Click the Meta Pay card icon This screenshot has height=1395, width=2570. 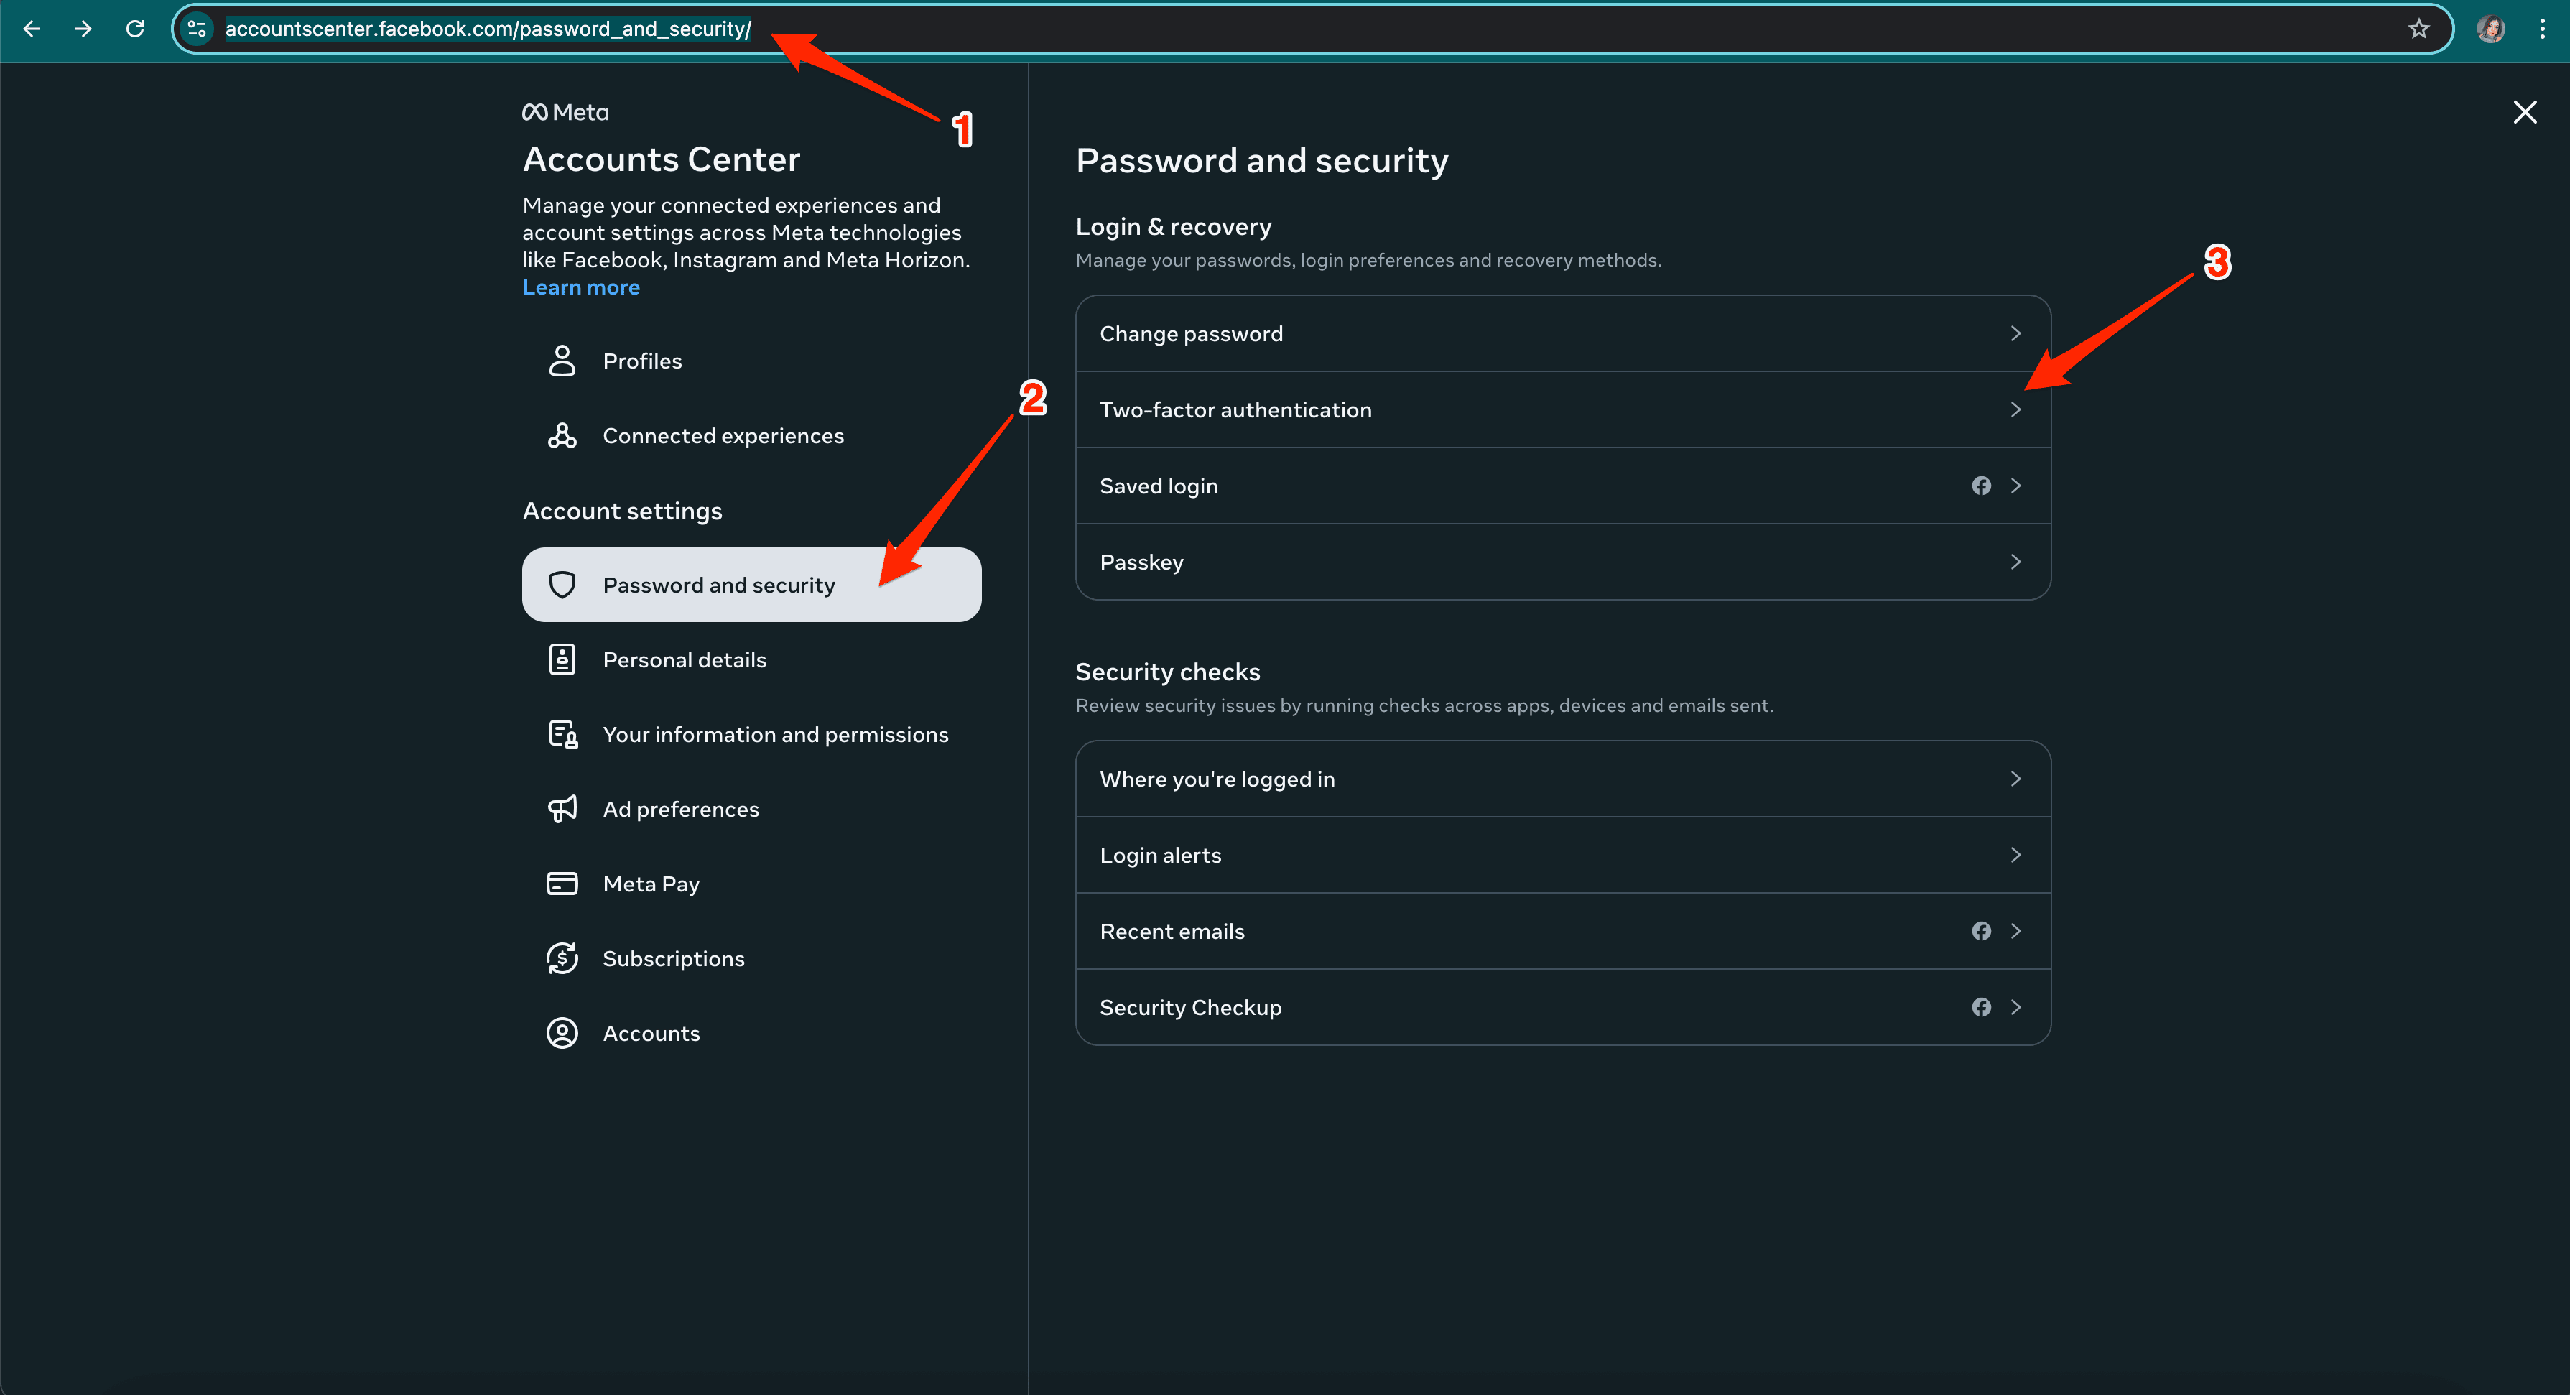pos(562,883)
